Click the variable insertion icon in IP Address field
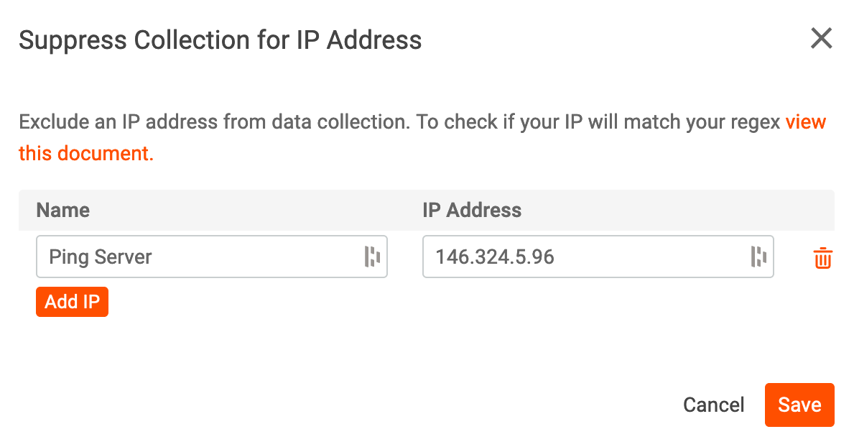The image size is (854, 447). (x=760, y=257)
